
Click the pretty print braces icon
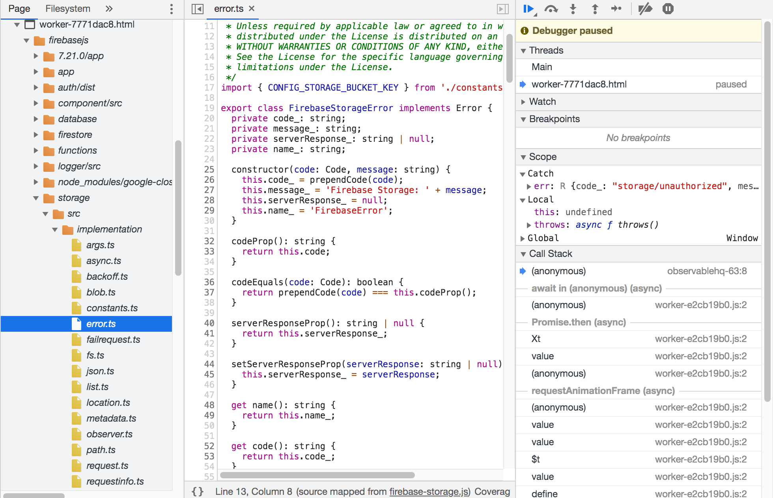point(198,491)
